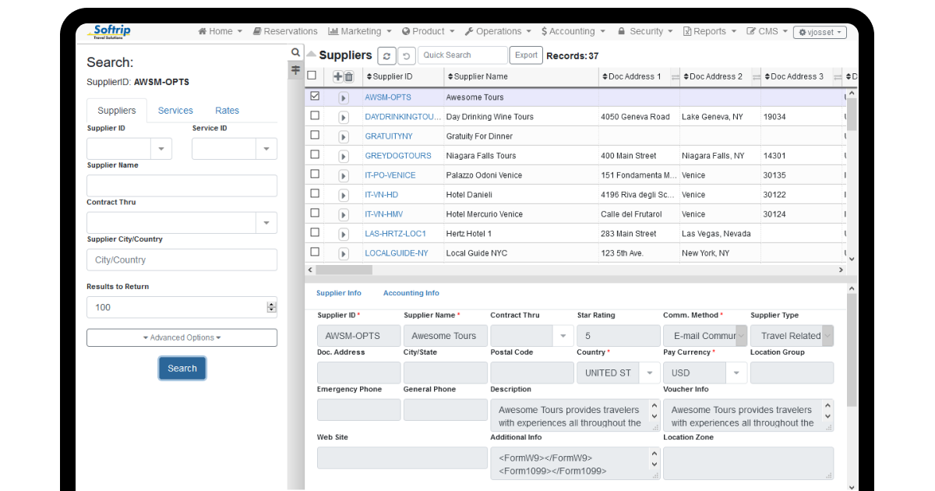The image size is (935, 491).
Task: Sort by the Doc Address 3 column
Action: 794,76
